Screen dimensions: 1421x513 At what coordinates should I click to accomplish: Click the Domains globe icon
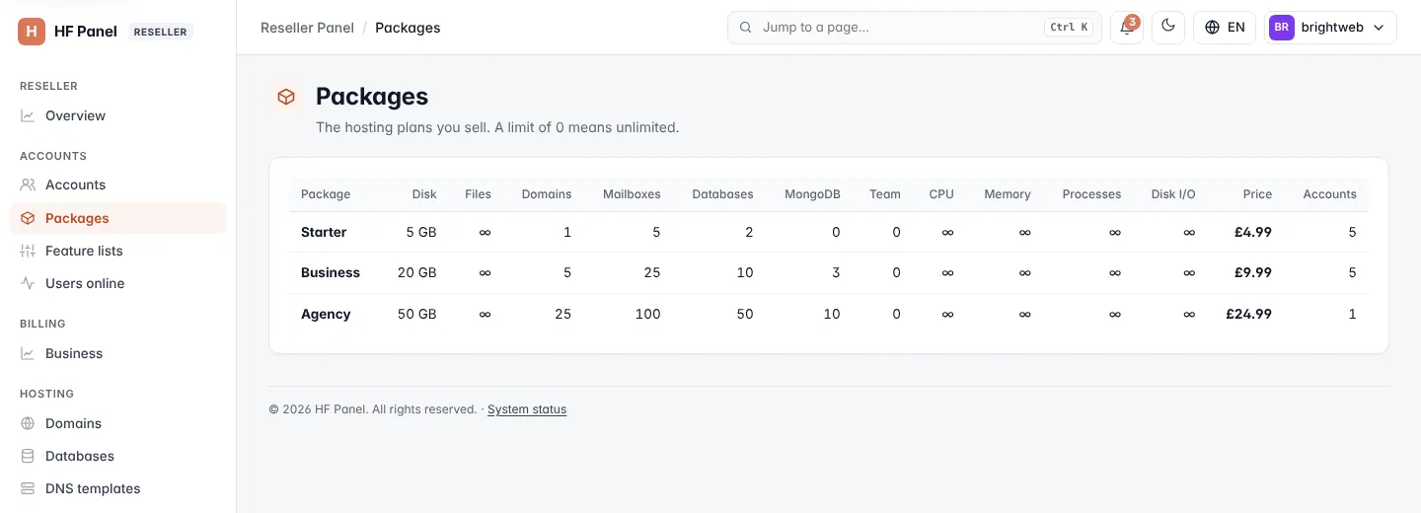point(28,423)
